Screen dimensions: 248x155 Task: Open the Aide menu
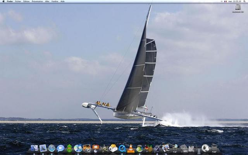[x=62, y=2]
